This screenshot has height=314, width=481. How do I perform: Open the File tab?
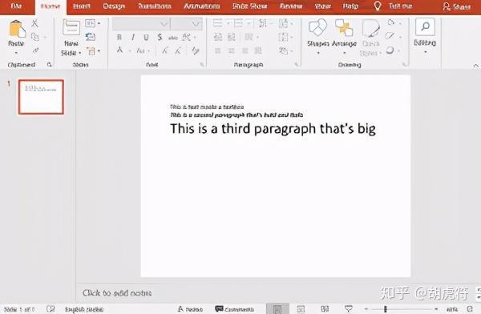[x=16, y=6]
